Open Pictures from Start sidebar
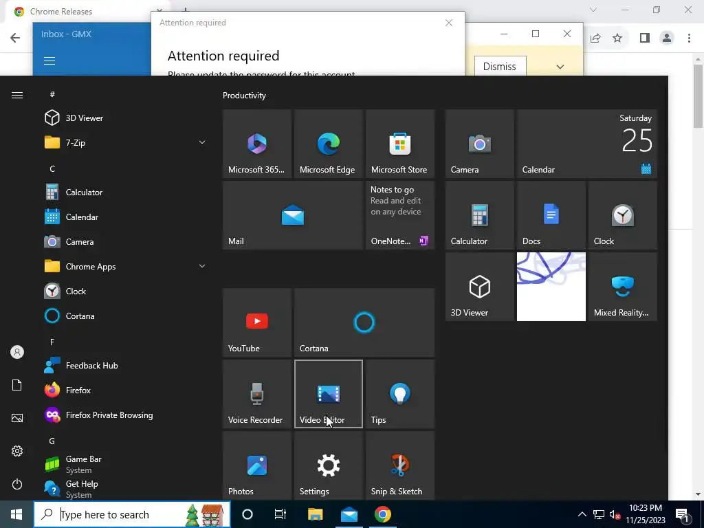 17,418
